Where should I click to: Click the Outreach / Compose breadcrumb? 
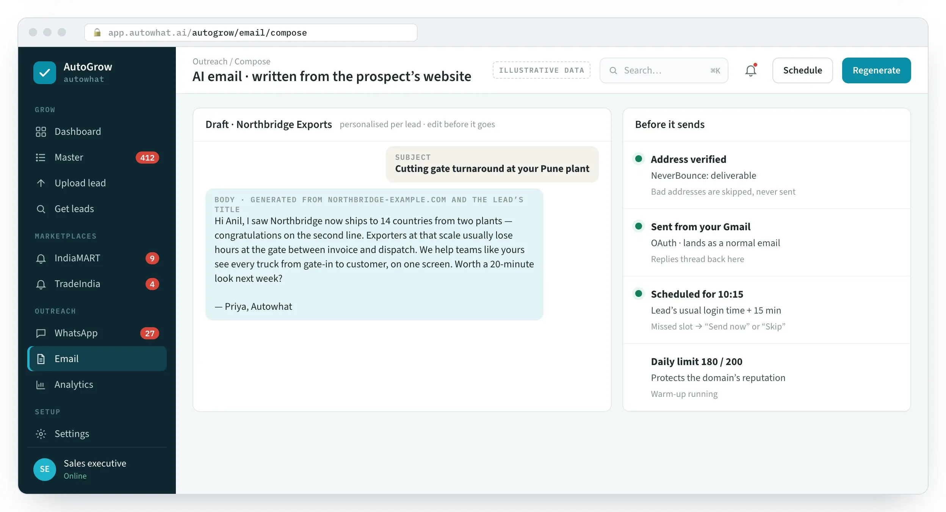tap(231, 61)
